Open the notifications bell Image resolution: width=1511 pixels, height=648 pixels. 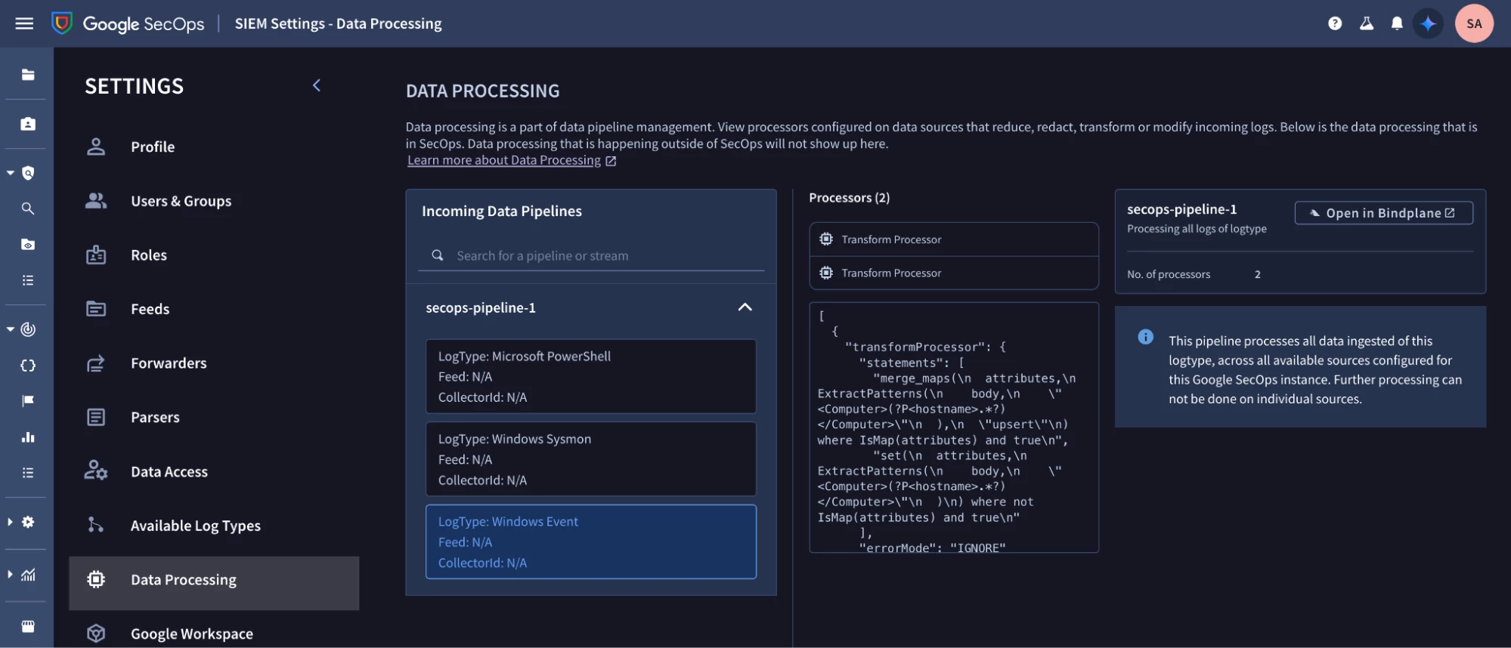point(1397,23)
